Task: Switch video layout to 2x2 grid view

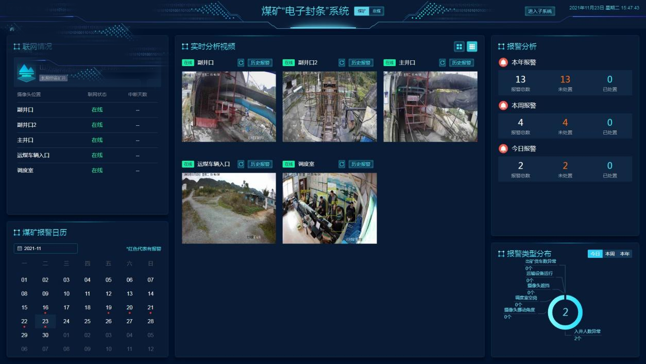Action: pos(459,47)
